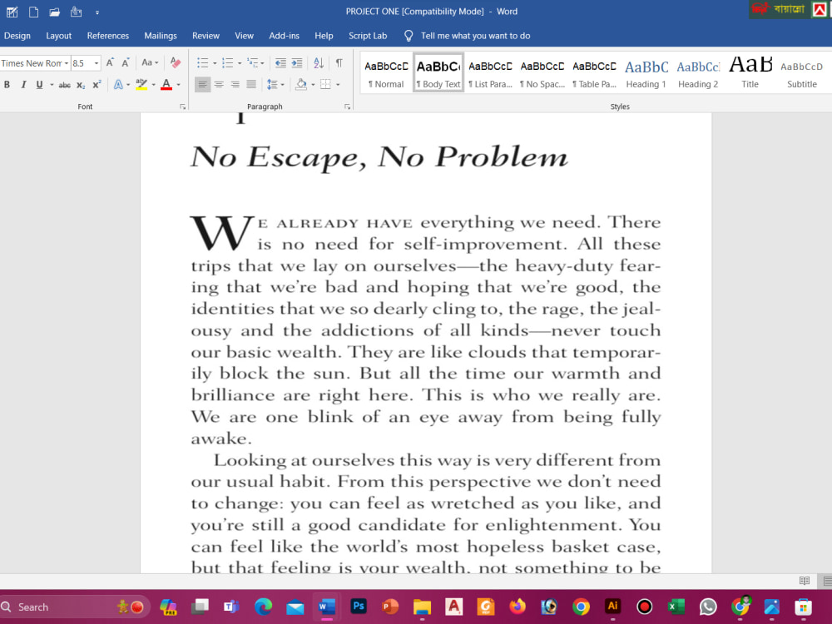
Task: Customize Quick Access Toolbar dropdown
Action: (x=97, y=12)
